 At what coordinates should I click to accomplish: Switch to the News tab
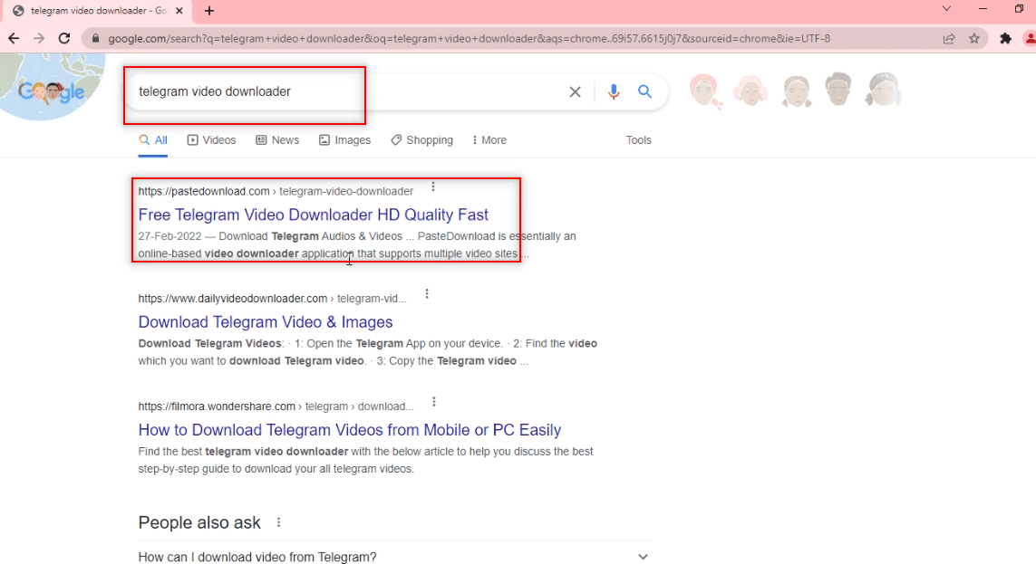277,139
